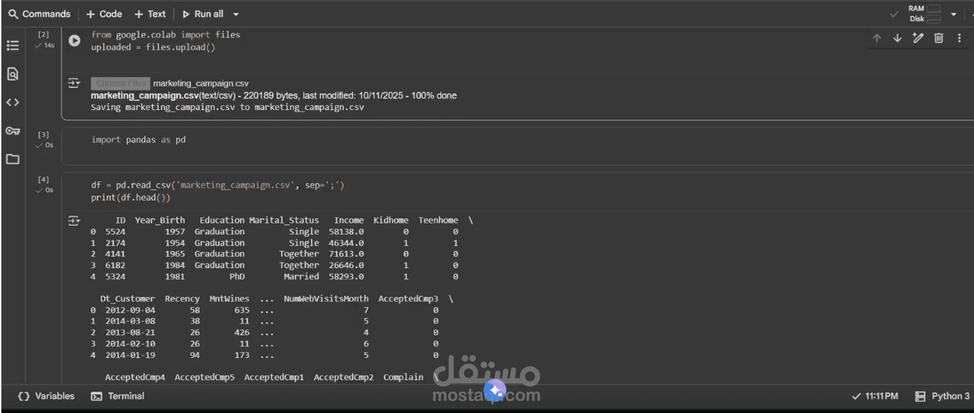Viewport: 974px width, 413px height.
Task: Open the Find and replace sidebar icon
Action: point(12,73)
